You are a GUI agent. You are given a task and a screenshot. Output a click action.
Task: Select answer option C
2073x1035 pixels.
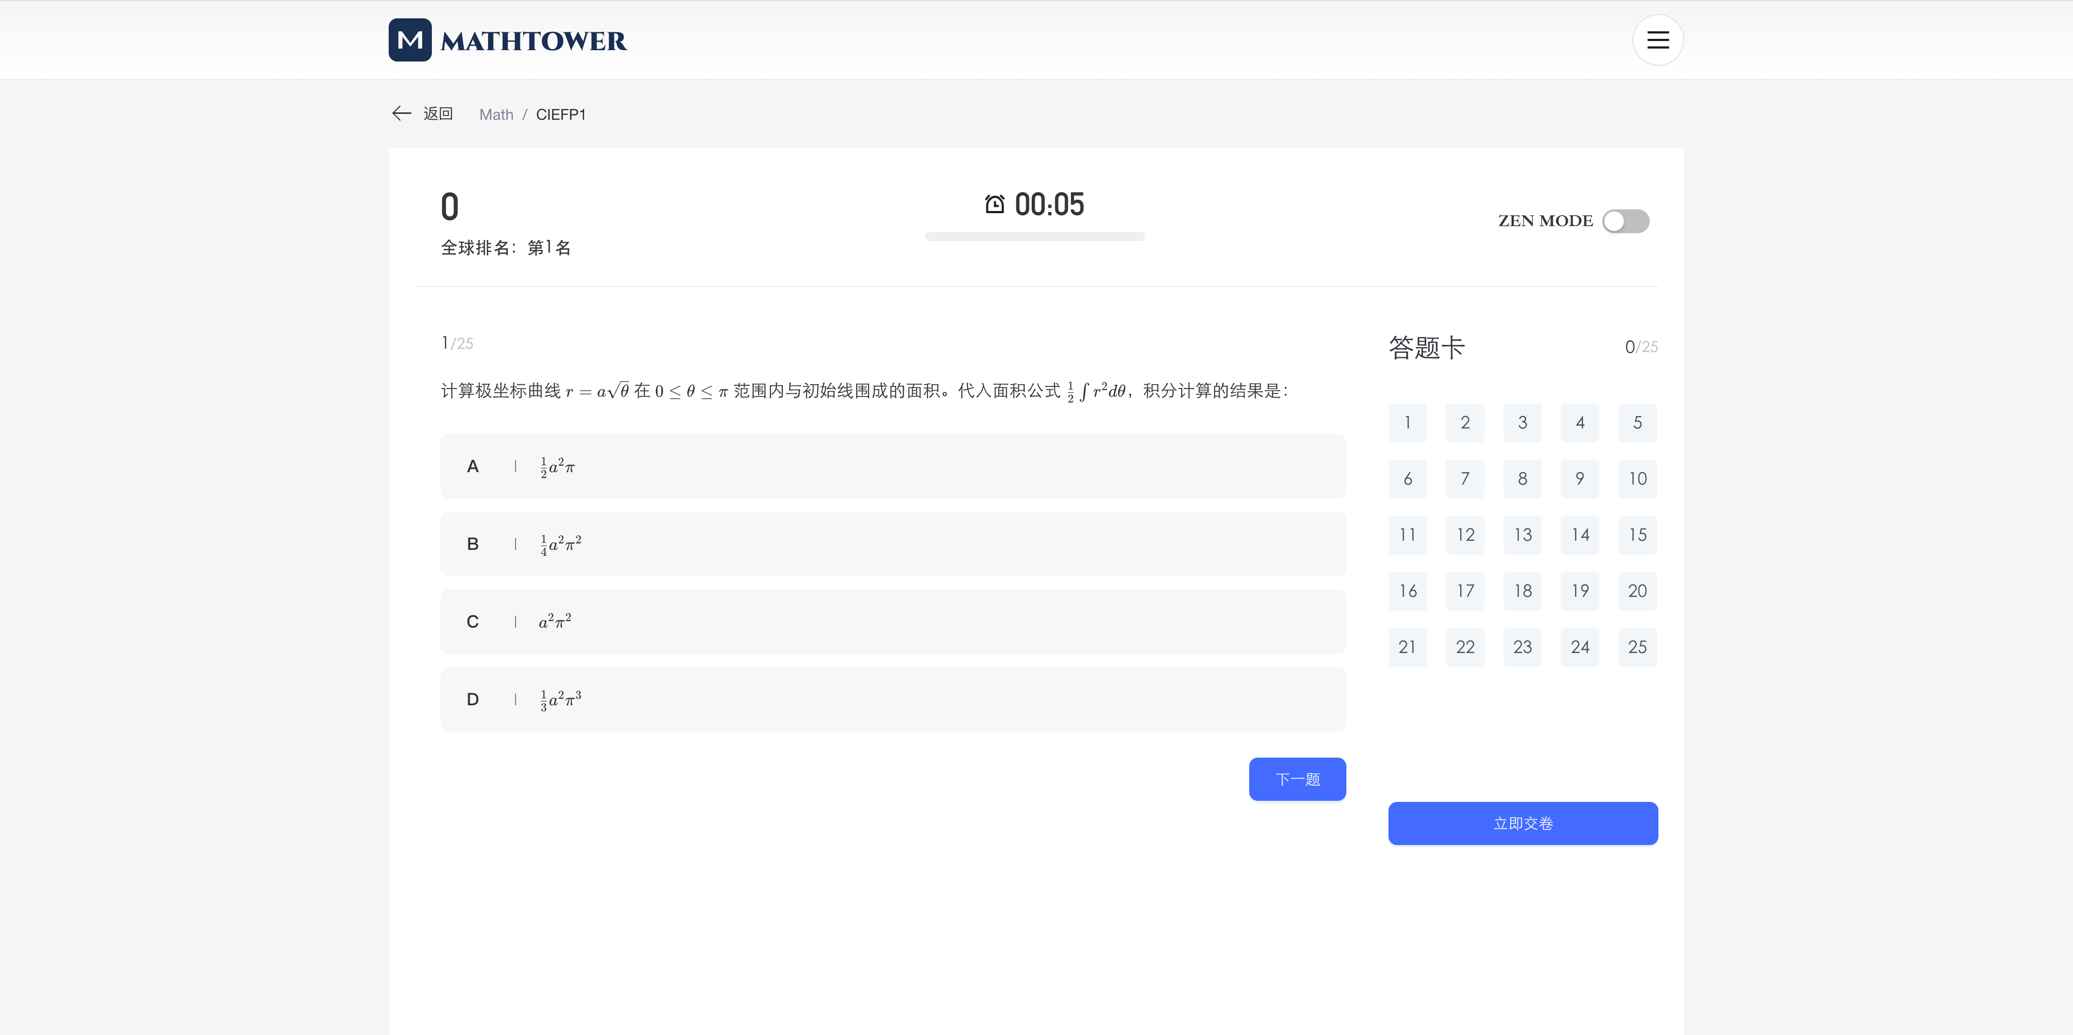tap(892, 622)
